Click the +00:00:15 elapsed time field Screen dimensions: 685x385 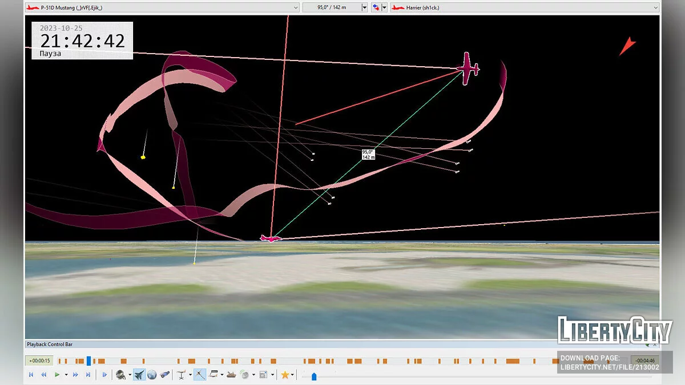pos(40,360)
